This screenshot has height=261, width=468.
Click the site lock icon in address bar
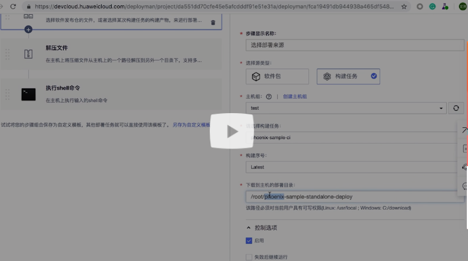28,6
